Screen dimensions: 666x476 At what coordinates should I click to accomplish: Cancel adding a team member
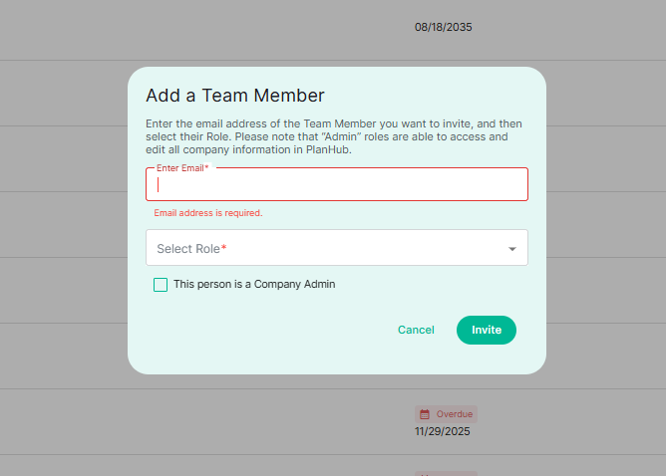(416, 330)
